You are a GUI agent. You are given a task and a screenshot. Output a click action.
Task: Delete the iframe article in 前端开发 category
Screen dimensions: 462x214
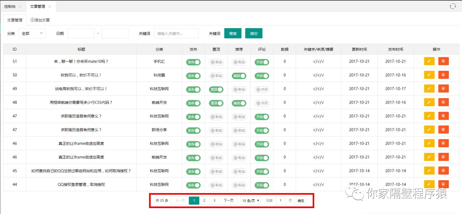pyautogui.click(x=443, y=157)
